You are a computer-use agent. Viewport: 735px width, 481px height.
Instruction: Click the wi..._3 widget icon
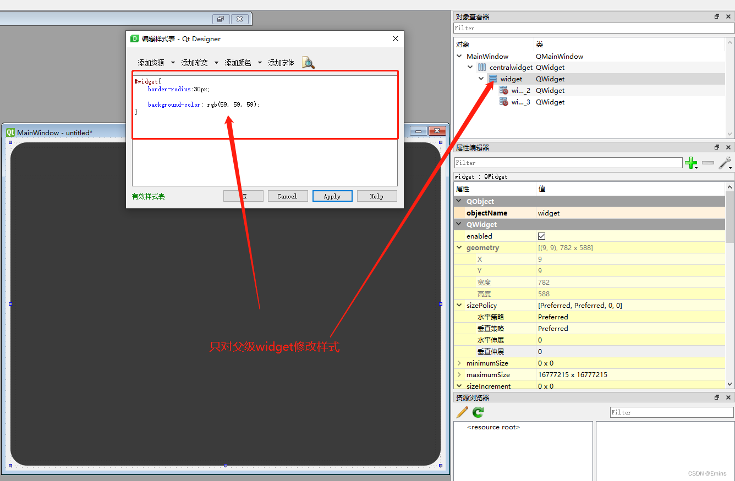coord(503,102)
